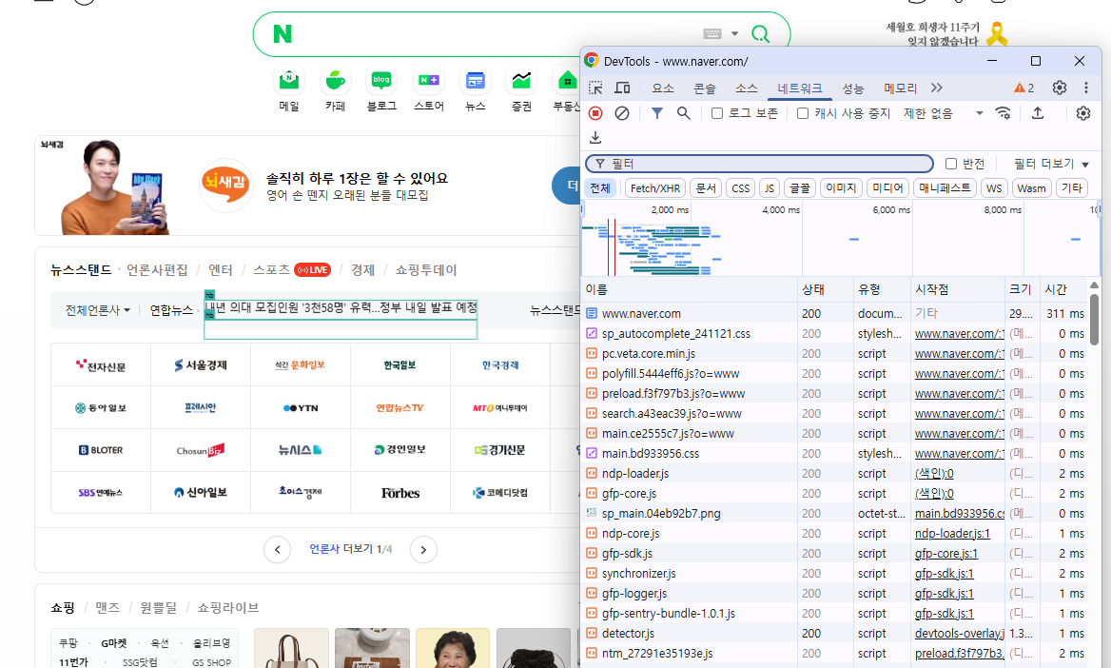Click the 뇌새김 round logo in the ad banner

coord(225,185)
